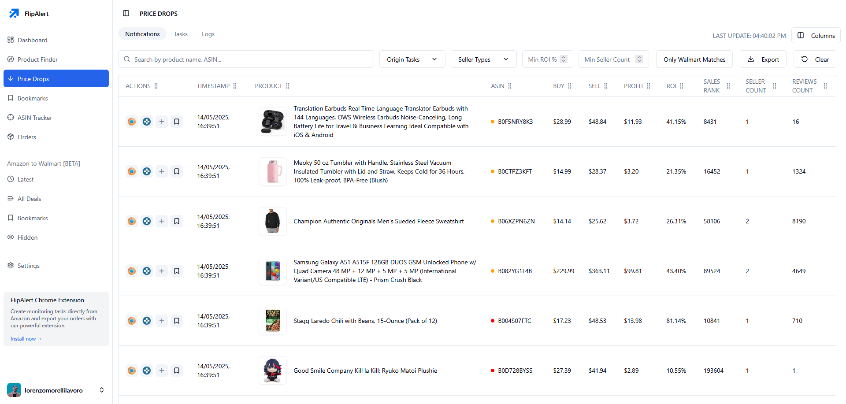Screen dimensions: 846x404
Task: Adjust the Min ROI % stepper arrows
Action: (564, 59)
